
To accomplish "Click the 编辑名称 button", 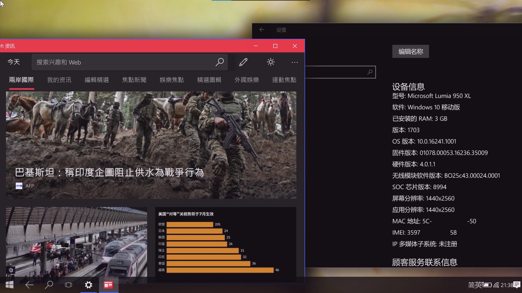I will (x=411, y=52).
